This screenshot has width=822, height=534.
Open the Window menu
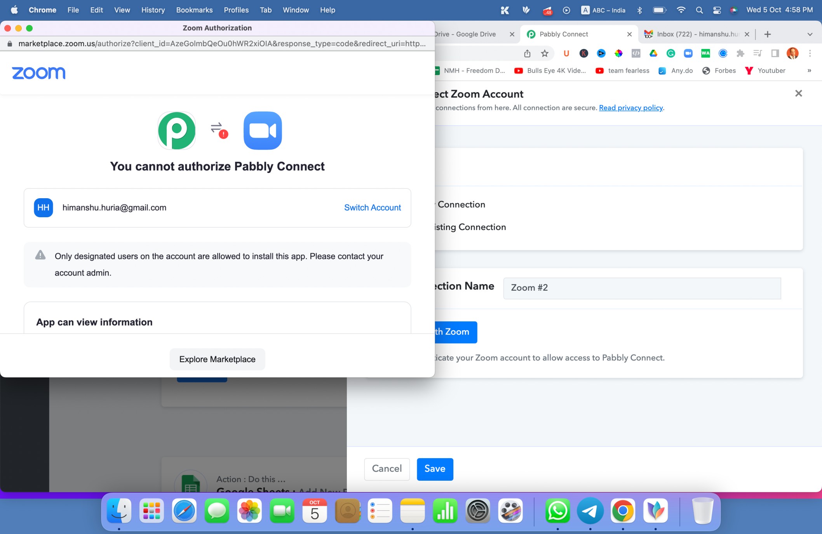[x=296, y=10]
